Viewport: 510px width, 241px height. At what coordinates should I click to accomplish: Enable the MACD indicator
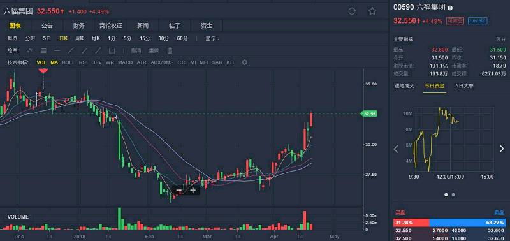[125, 62]
